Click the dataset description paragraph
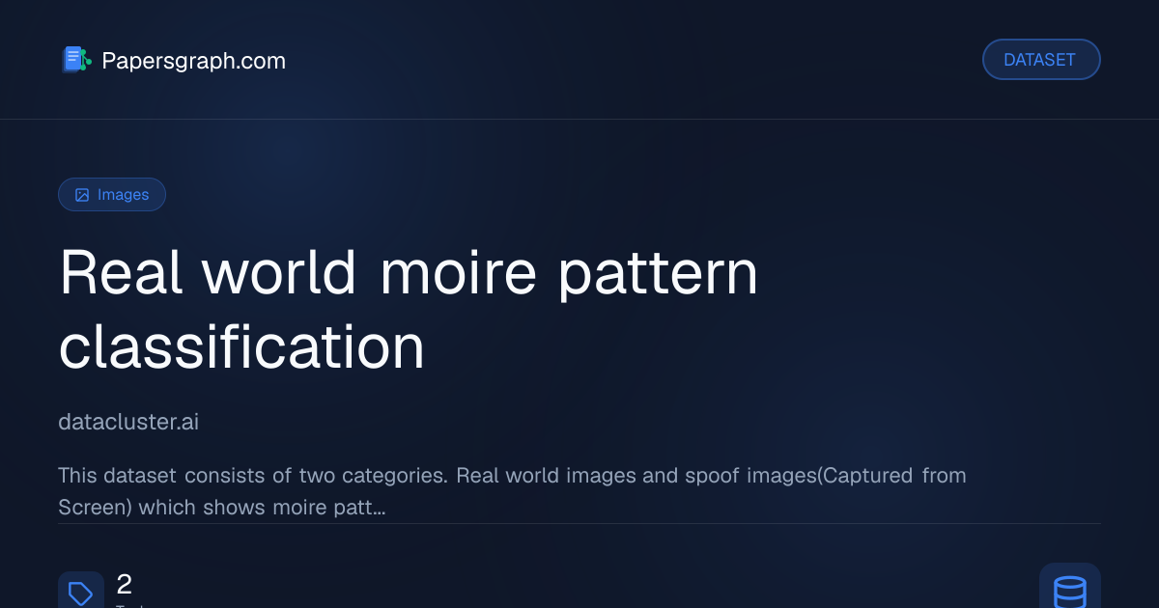The image size is (1159, 608). click(x=512, y=491)
